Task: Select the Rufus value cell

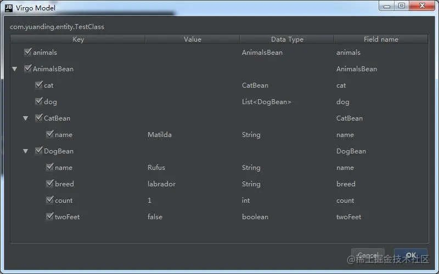Action: pos(156,168)
